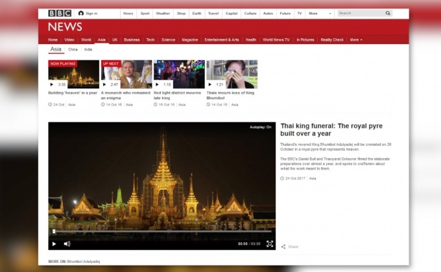
Task: Click 'A monarch who remained an enigma' title
Action: click(x=125, y=95)
